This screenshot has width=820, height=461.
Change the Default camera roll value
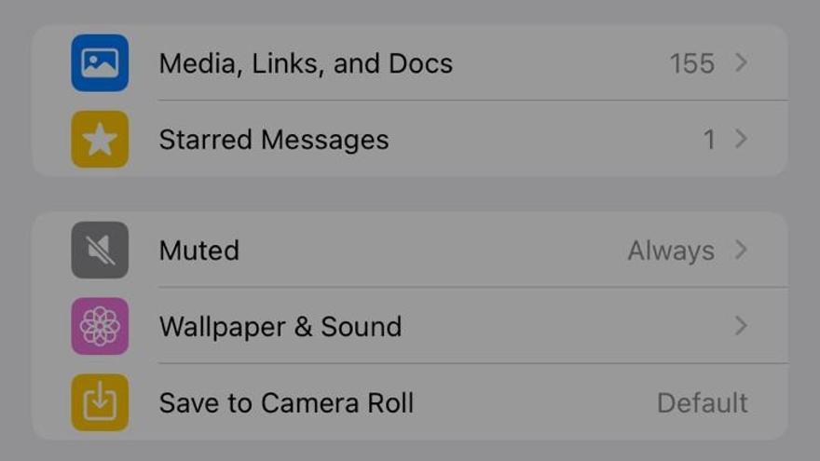click(703, 403)
